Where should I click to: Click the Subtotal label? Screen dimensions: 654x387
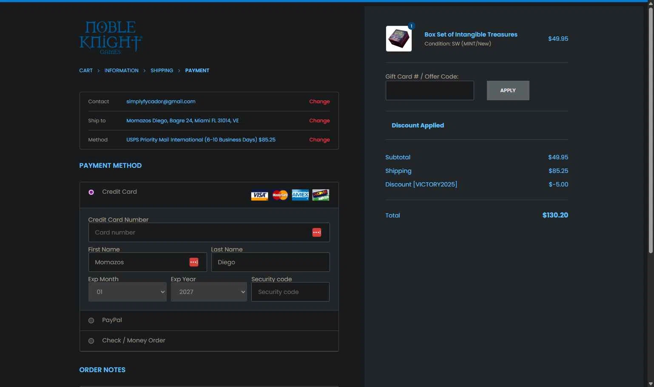[398, 157]
